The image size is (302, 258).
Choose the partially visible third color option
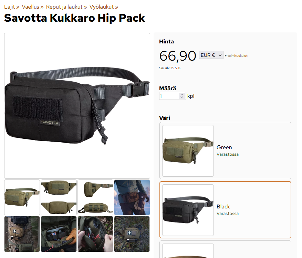[x=225, y=249]
